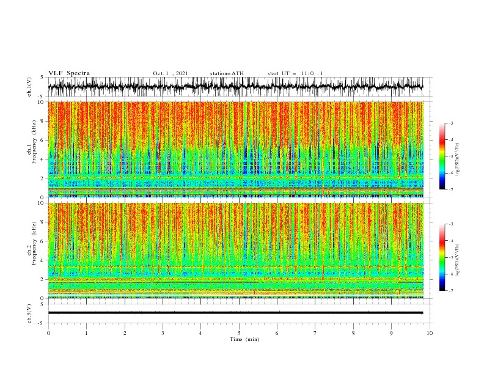Image resolution: width=484 pixels, height=374 pixels.
Task: Click time axis tick label '7'
Action: pos(315,333)
